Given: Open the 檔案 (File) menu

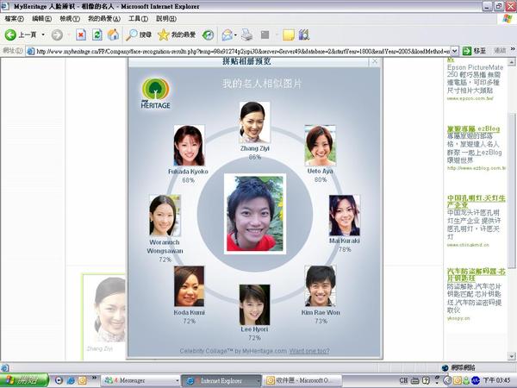Looking at the screenshot, I should coord(14,19).
